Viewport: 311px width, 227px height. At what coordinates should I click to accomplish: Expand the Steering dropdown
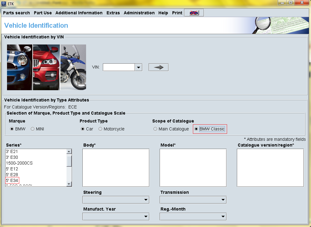coord(116,200)
